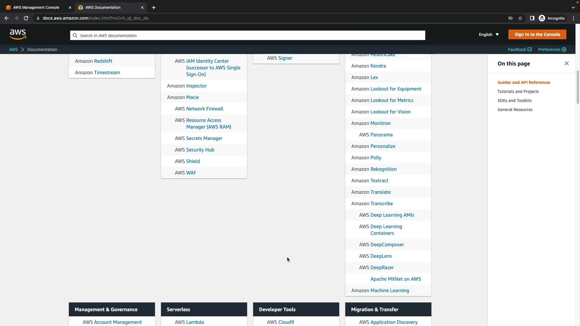Click Sign In to the Console button
Viewport: 580px width, 326px height.
pyautogui.click(x=537, y=34)
